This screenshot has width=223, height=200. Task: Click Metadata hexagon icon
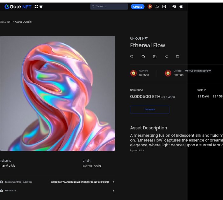[x=2, y=191]
